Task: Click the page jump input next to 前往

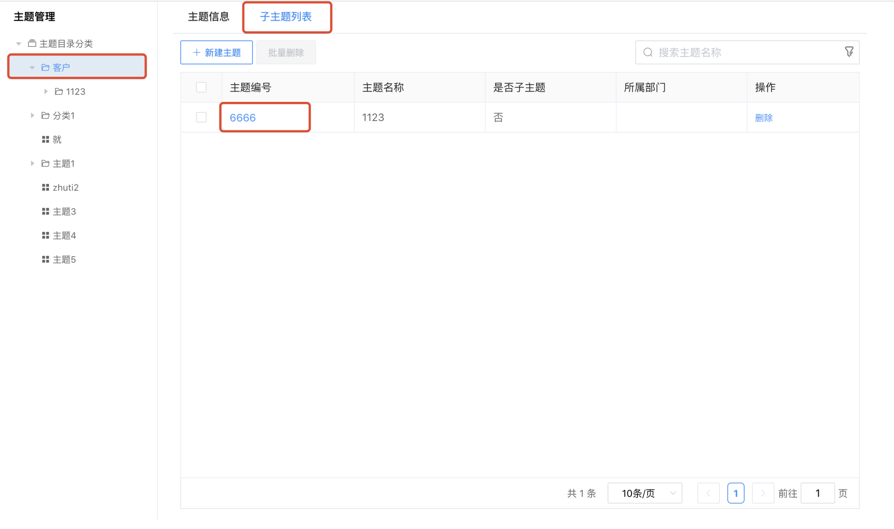Action: (x=818, y=493)
